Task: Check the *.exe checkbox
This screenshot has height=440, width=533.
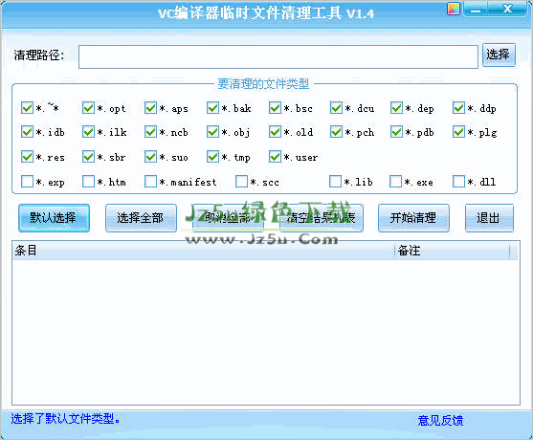Action: click(x=395, y=182)
